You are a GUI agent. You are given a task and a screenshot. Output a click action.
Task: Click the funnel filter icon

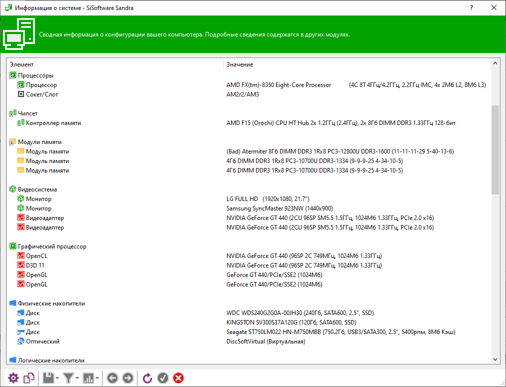point(68,378)
